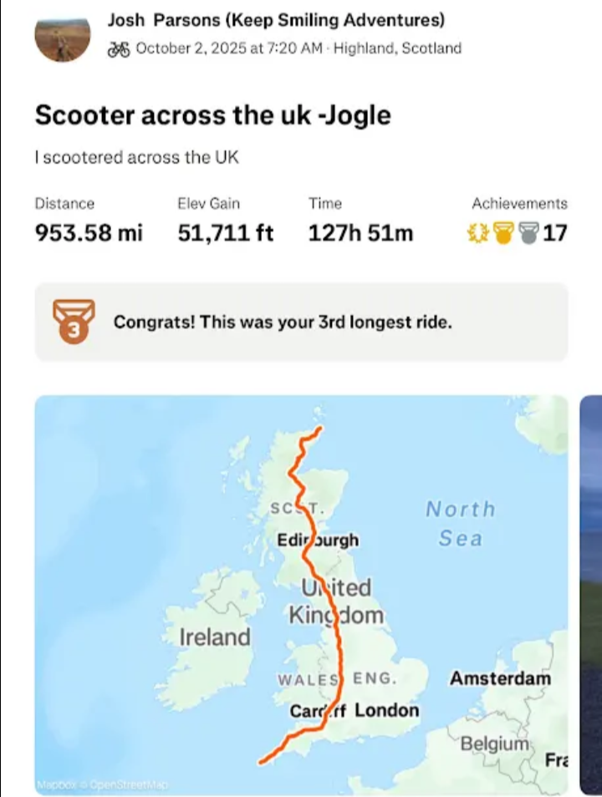Open the Scooter across the uk -Jogle title
The height and width of the screenshot is (797, 602).
(x=212, y=115)
